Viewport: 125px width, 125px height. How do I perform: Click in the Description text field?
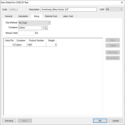click(69, 9)
